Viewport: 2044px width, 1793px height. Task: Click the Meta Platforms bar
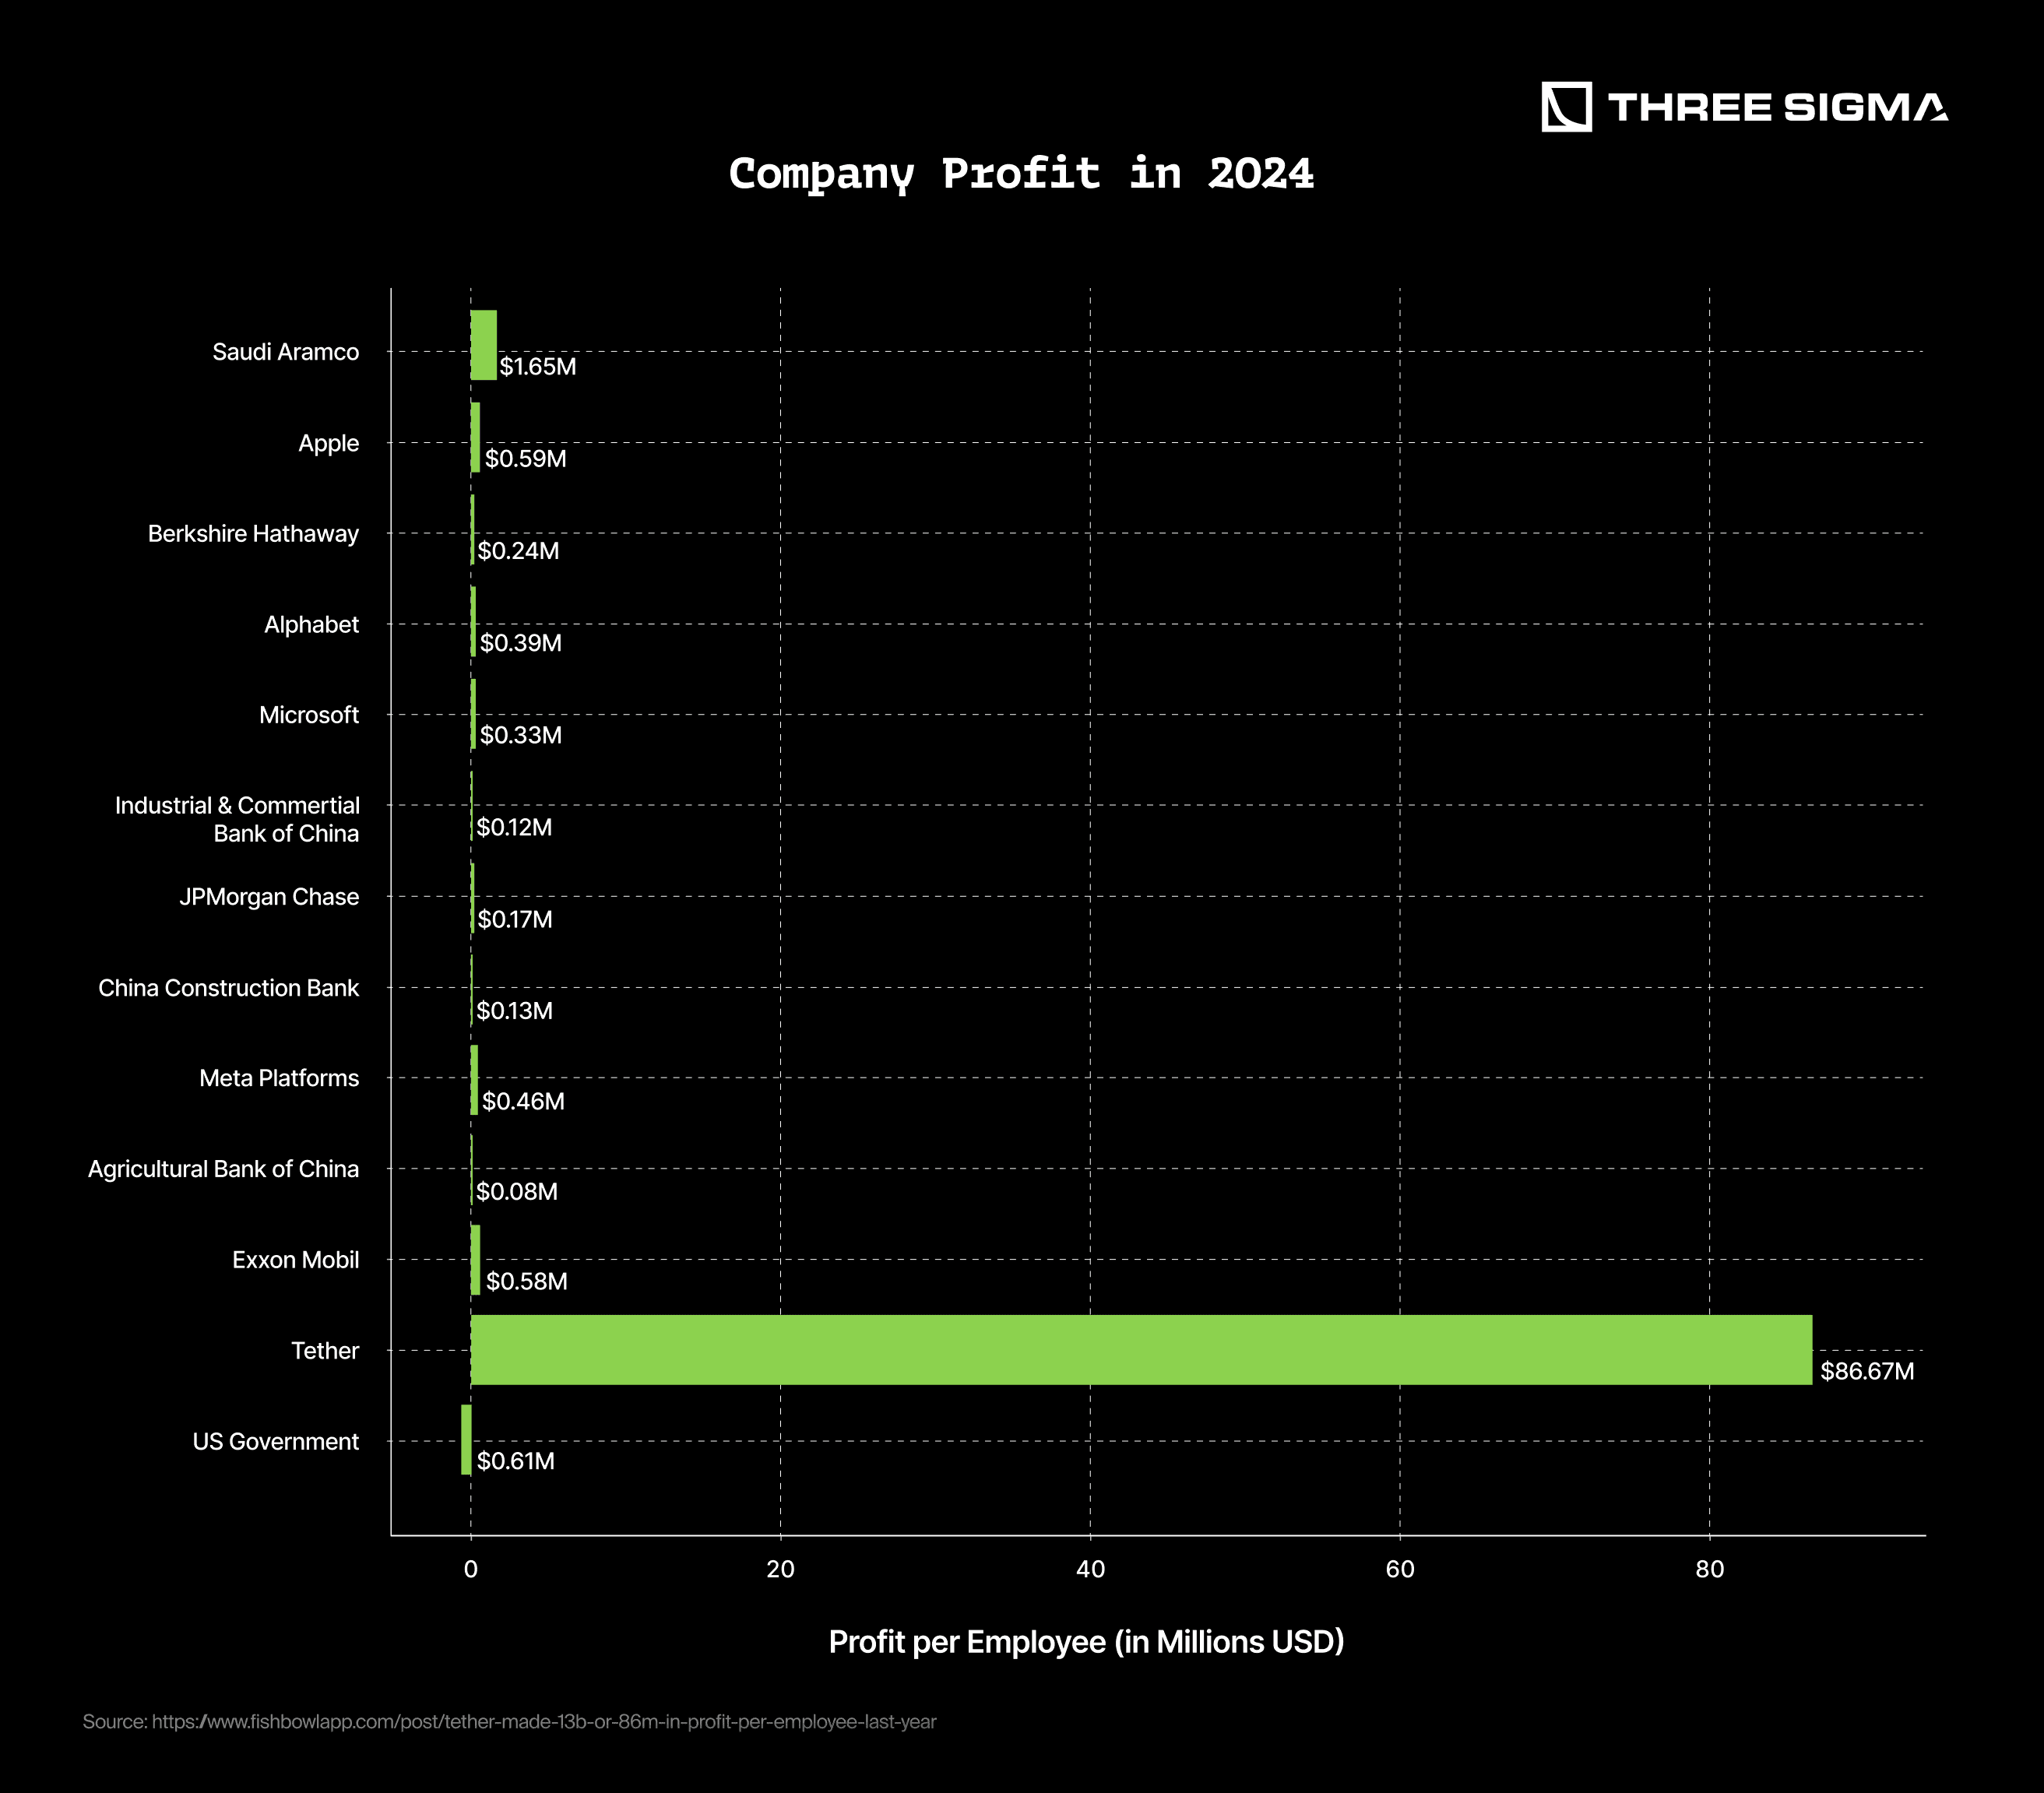(x=475, y=1079)
